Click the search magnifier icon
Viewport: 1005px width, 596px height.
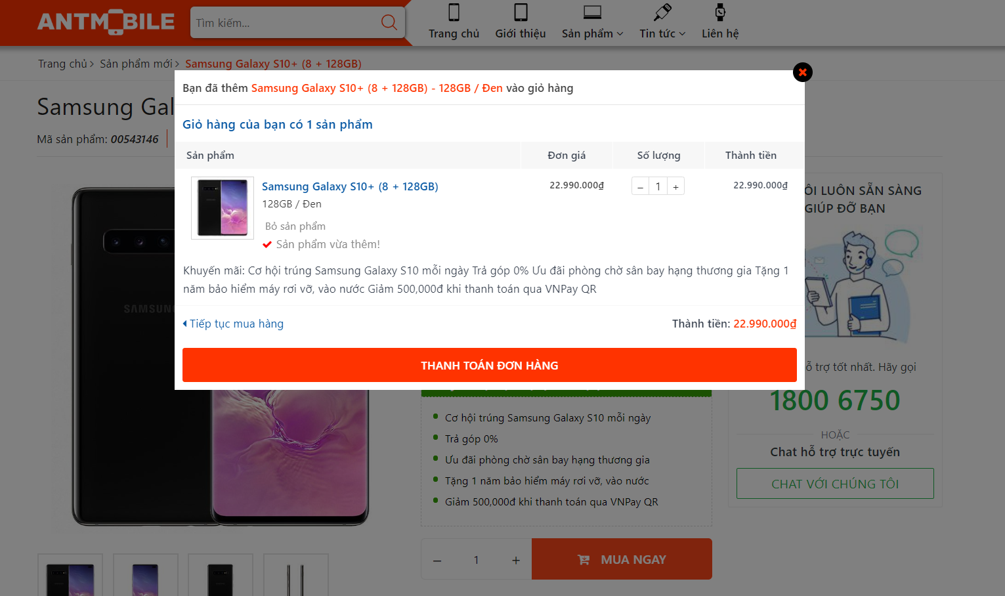[389, 23]
